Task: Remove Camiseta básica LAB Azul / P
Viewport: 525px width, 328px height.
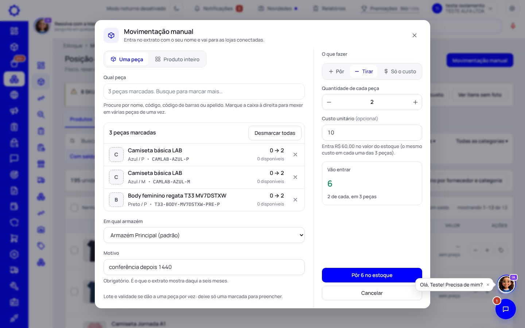Action: point(295,155)
